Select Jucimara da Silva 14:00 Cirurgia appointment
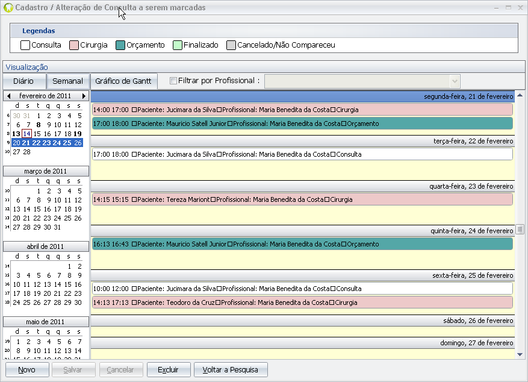 (x=302, y=110)
